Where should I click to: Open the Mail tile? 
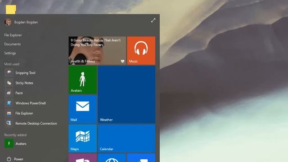pos(83,109)
